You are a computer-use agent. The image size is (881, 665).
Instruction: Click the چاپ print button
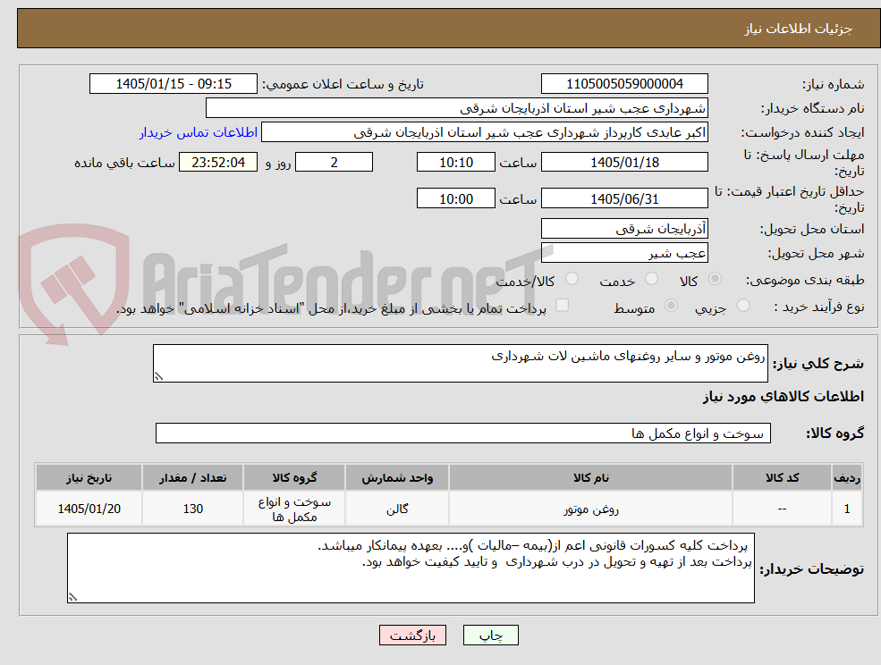[490, 636]
